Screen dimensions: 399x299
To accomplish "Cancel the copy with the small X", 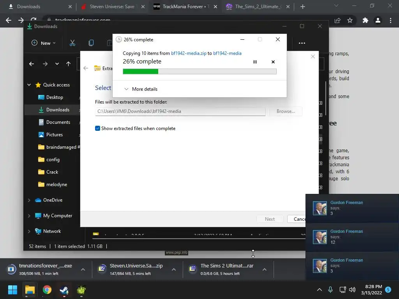I will point(273,62).
